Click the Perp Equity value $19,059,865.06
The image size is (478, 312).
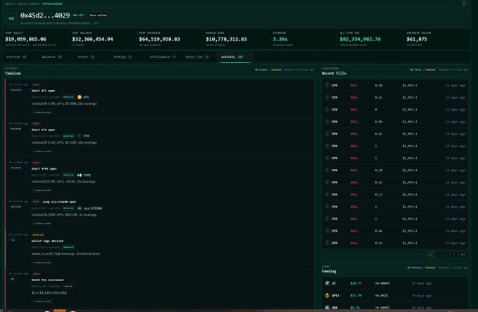(25, 39)
